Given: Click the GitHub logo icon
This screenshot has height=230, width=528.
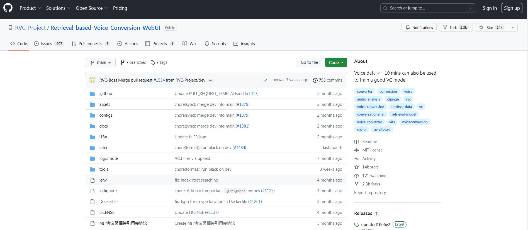Looking at the screenshot, I should [x=8, y=8].
